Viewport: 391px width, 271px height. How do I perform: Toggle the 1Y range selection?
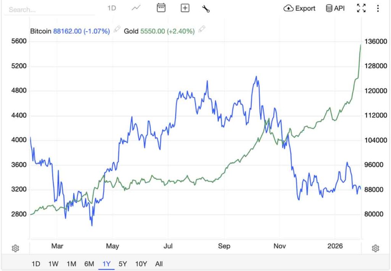pos(106,264)
